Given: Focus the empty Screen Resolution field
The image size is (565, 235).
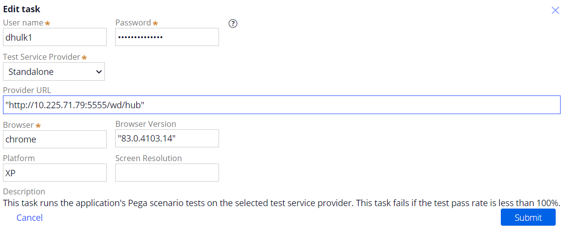Looking at the screenshot, I should pos(167,173).
